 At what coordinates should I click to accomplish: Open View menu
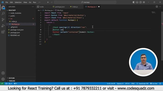pos(25,2)
